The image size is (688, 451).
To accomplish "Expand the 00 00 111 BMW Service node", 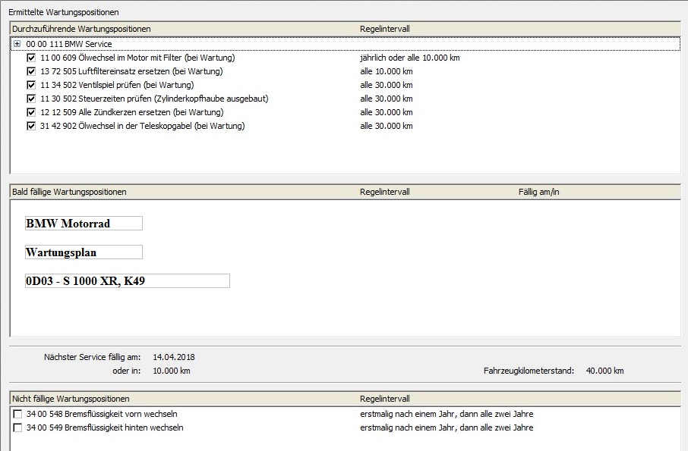I will (x=17, y=44).
